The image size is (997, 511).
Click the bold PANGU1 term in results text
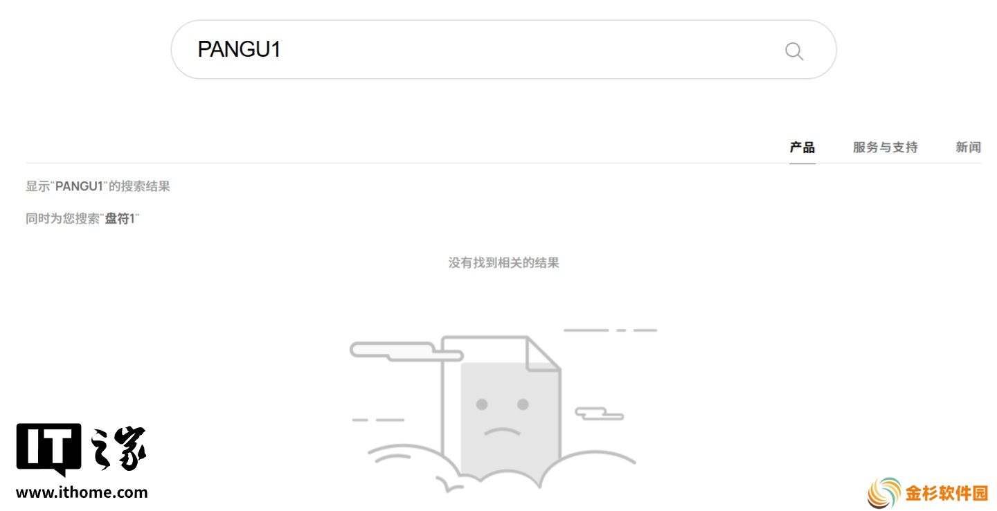click(79, 186)
